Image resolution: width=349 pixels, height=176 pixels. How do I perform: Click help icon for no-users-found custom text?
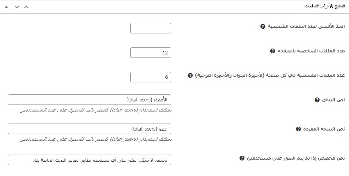(x=242, y=158)
